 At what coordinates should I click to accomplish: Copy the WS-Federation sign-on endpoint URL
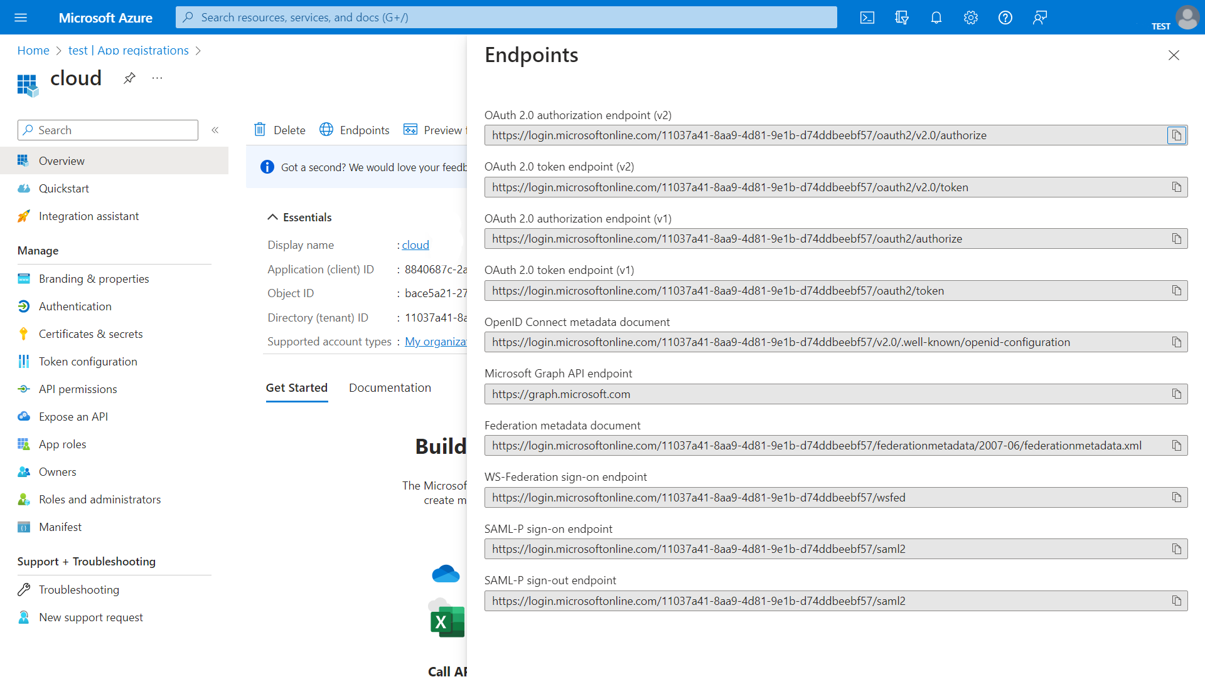point(1176,498)
